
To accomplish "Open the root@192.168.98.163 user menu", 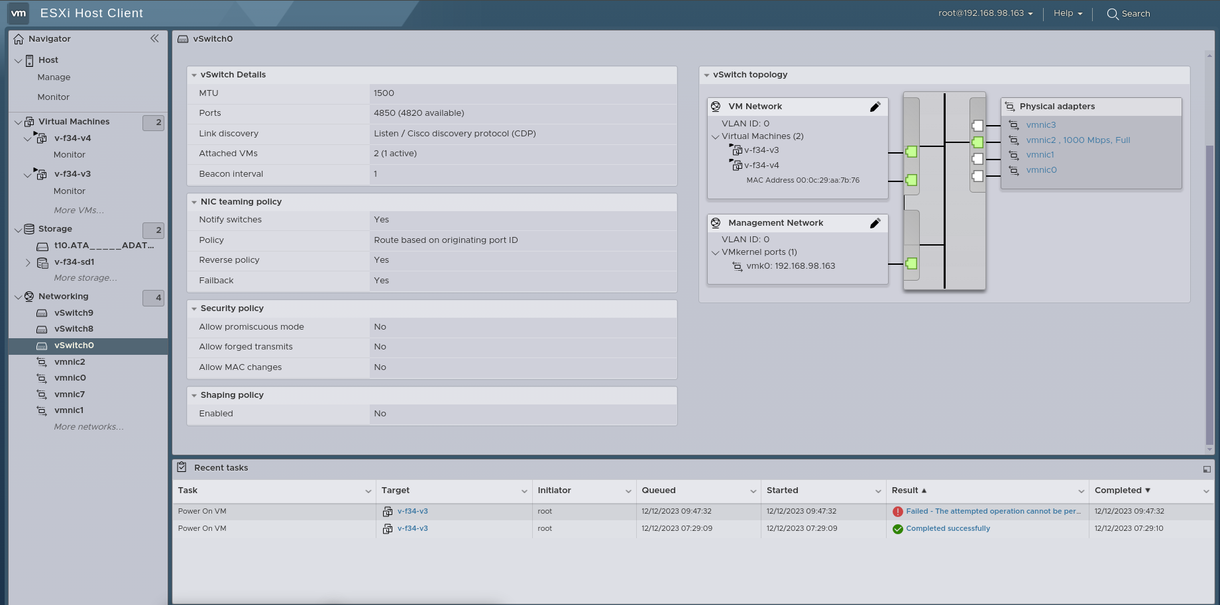I will point(985,13).
